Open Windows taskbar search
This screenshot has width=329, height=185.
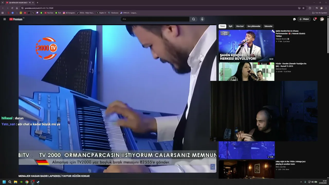[x=10, y=182]
